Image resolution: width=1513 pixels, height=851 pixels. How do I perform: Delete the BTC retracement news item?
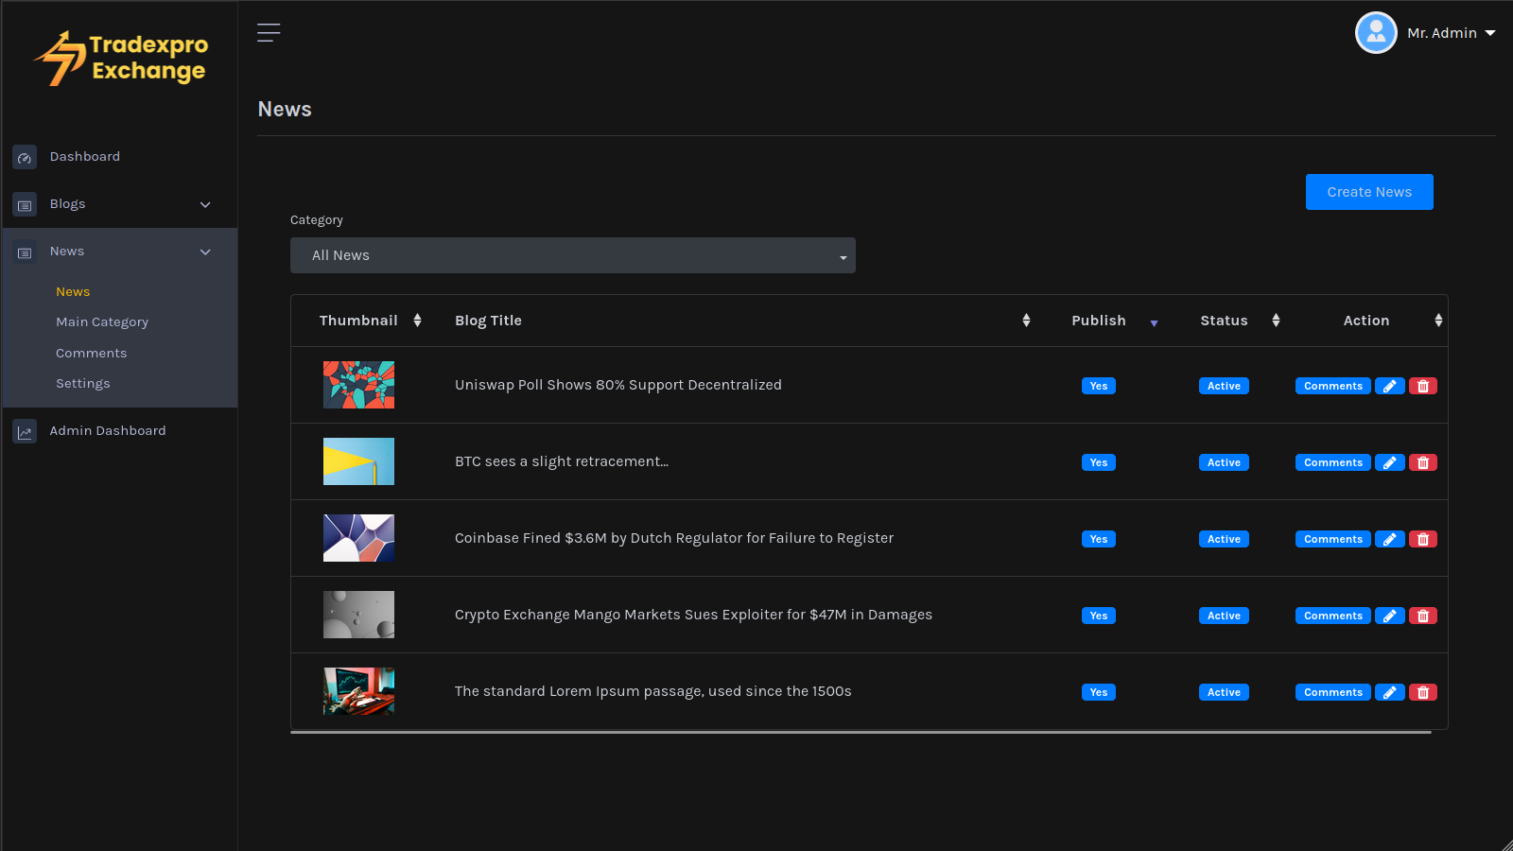(1423, 462)
